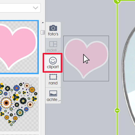Select the flower-pattern heart clipart thumbnail
The height and width of the screenshot is (135, 135).
click(19, 104)
